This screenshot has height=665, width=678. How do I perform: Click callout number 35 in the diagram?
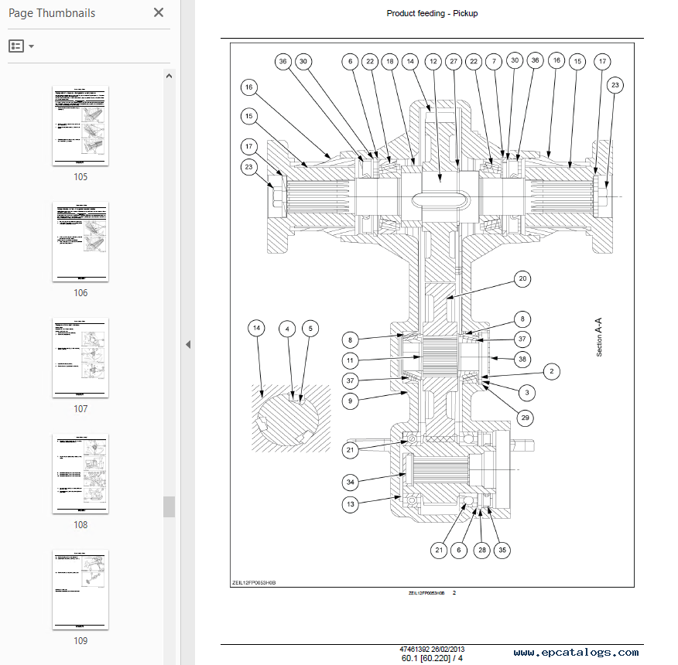click(502, 550)
